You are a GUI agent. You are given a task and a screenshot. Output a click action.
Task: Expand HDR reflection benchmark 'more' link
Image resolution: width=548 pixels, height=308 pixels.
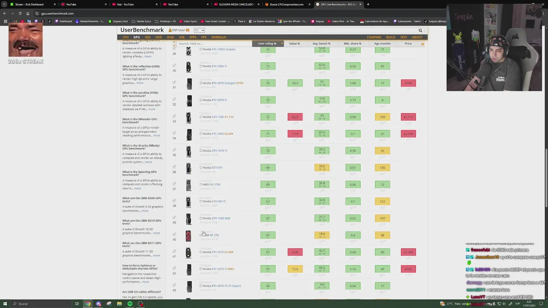(140, 83)
